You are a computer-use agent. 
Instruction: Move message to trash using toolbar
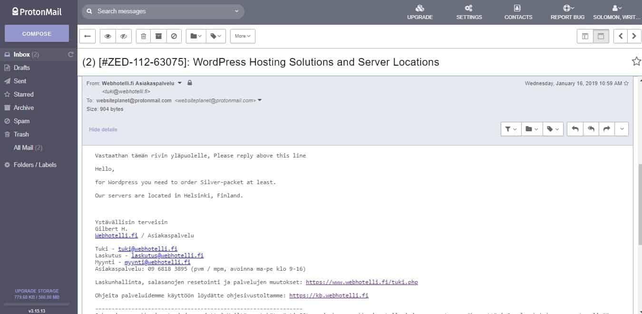(x=144, y=36)
